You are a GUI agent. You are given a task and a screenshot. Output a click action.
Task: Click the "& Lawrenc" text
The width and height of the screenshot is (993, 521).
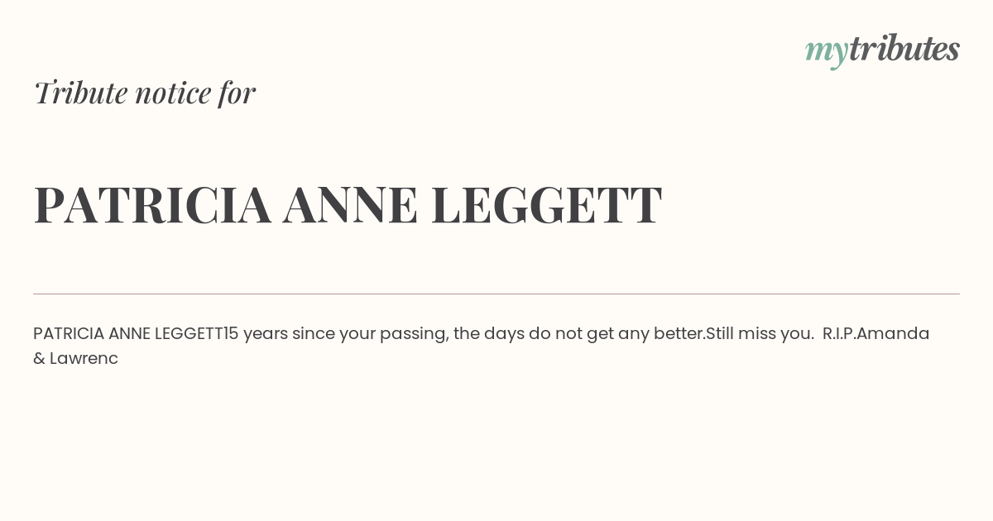point(75,359)
